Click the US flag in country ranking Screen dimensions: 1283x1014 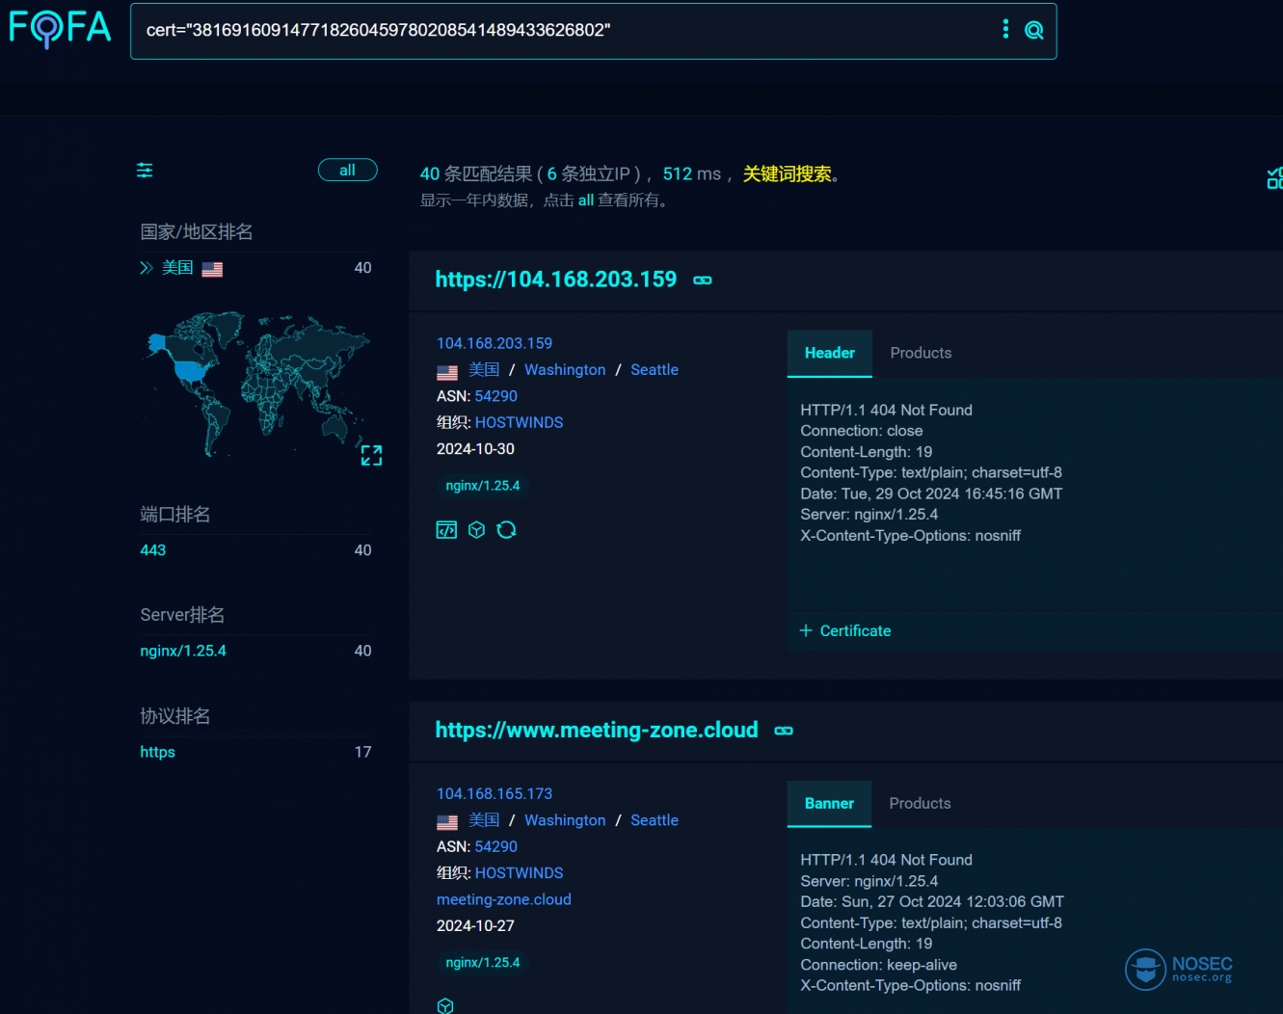click(212, 269)
